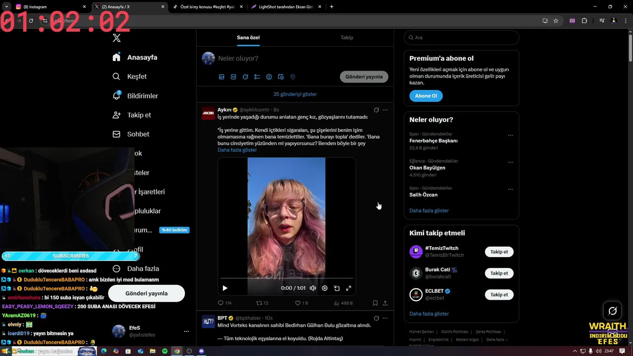
Task: Open Daha fazla sidebar menu
Action: point(136,269)
